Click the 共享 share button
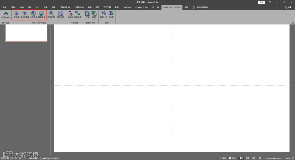Image resolution: width=295 pixels, height=160 pixels. 288,7
